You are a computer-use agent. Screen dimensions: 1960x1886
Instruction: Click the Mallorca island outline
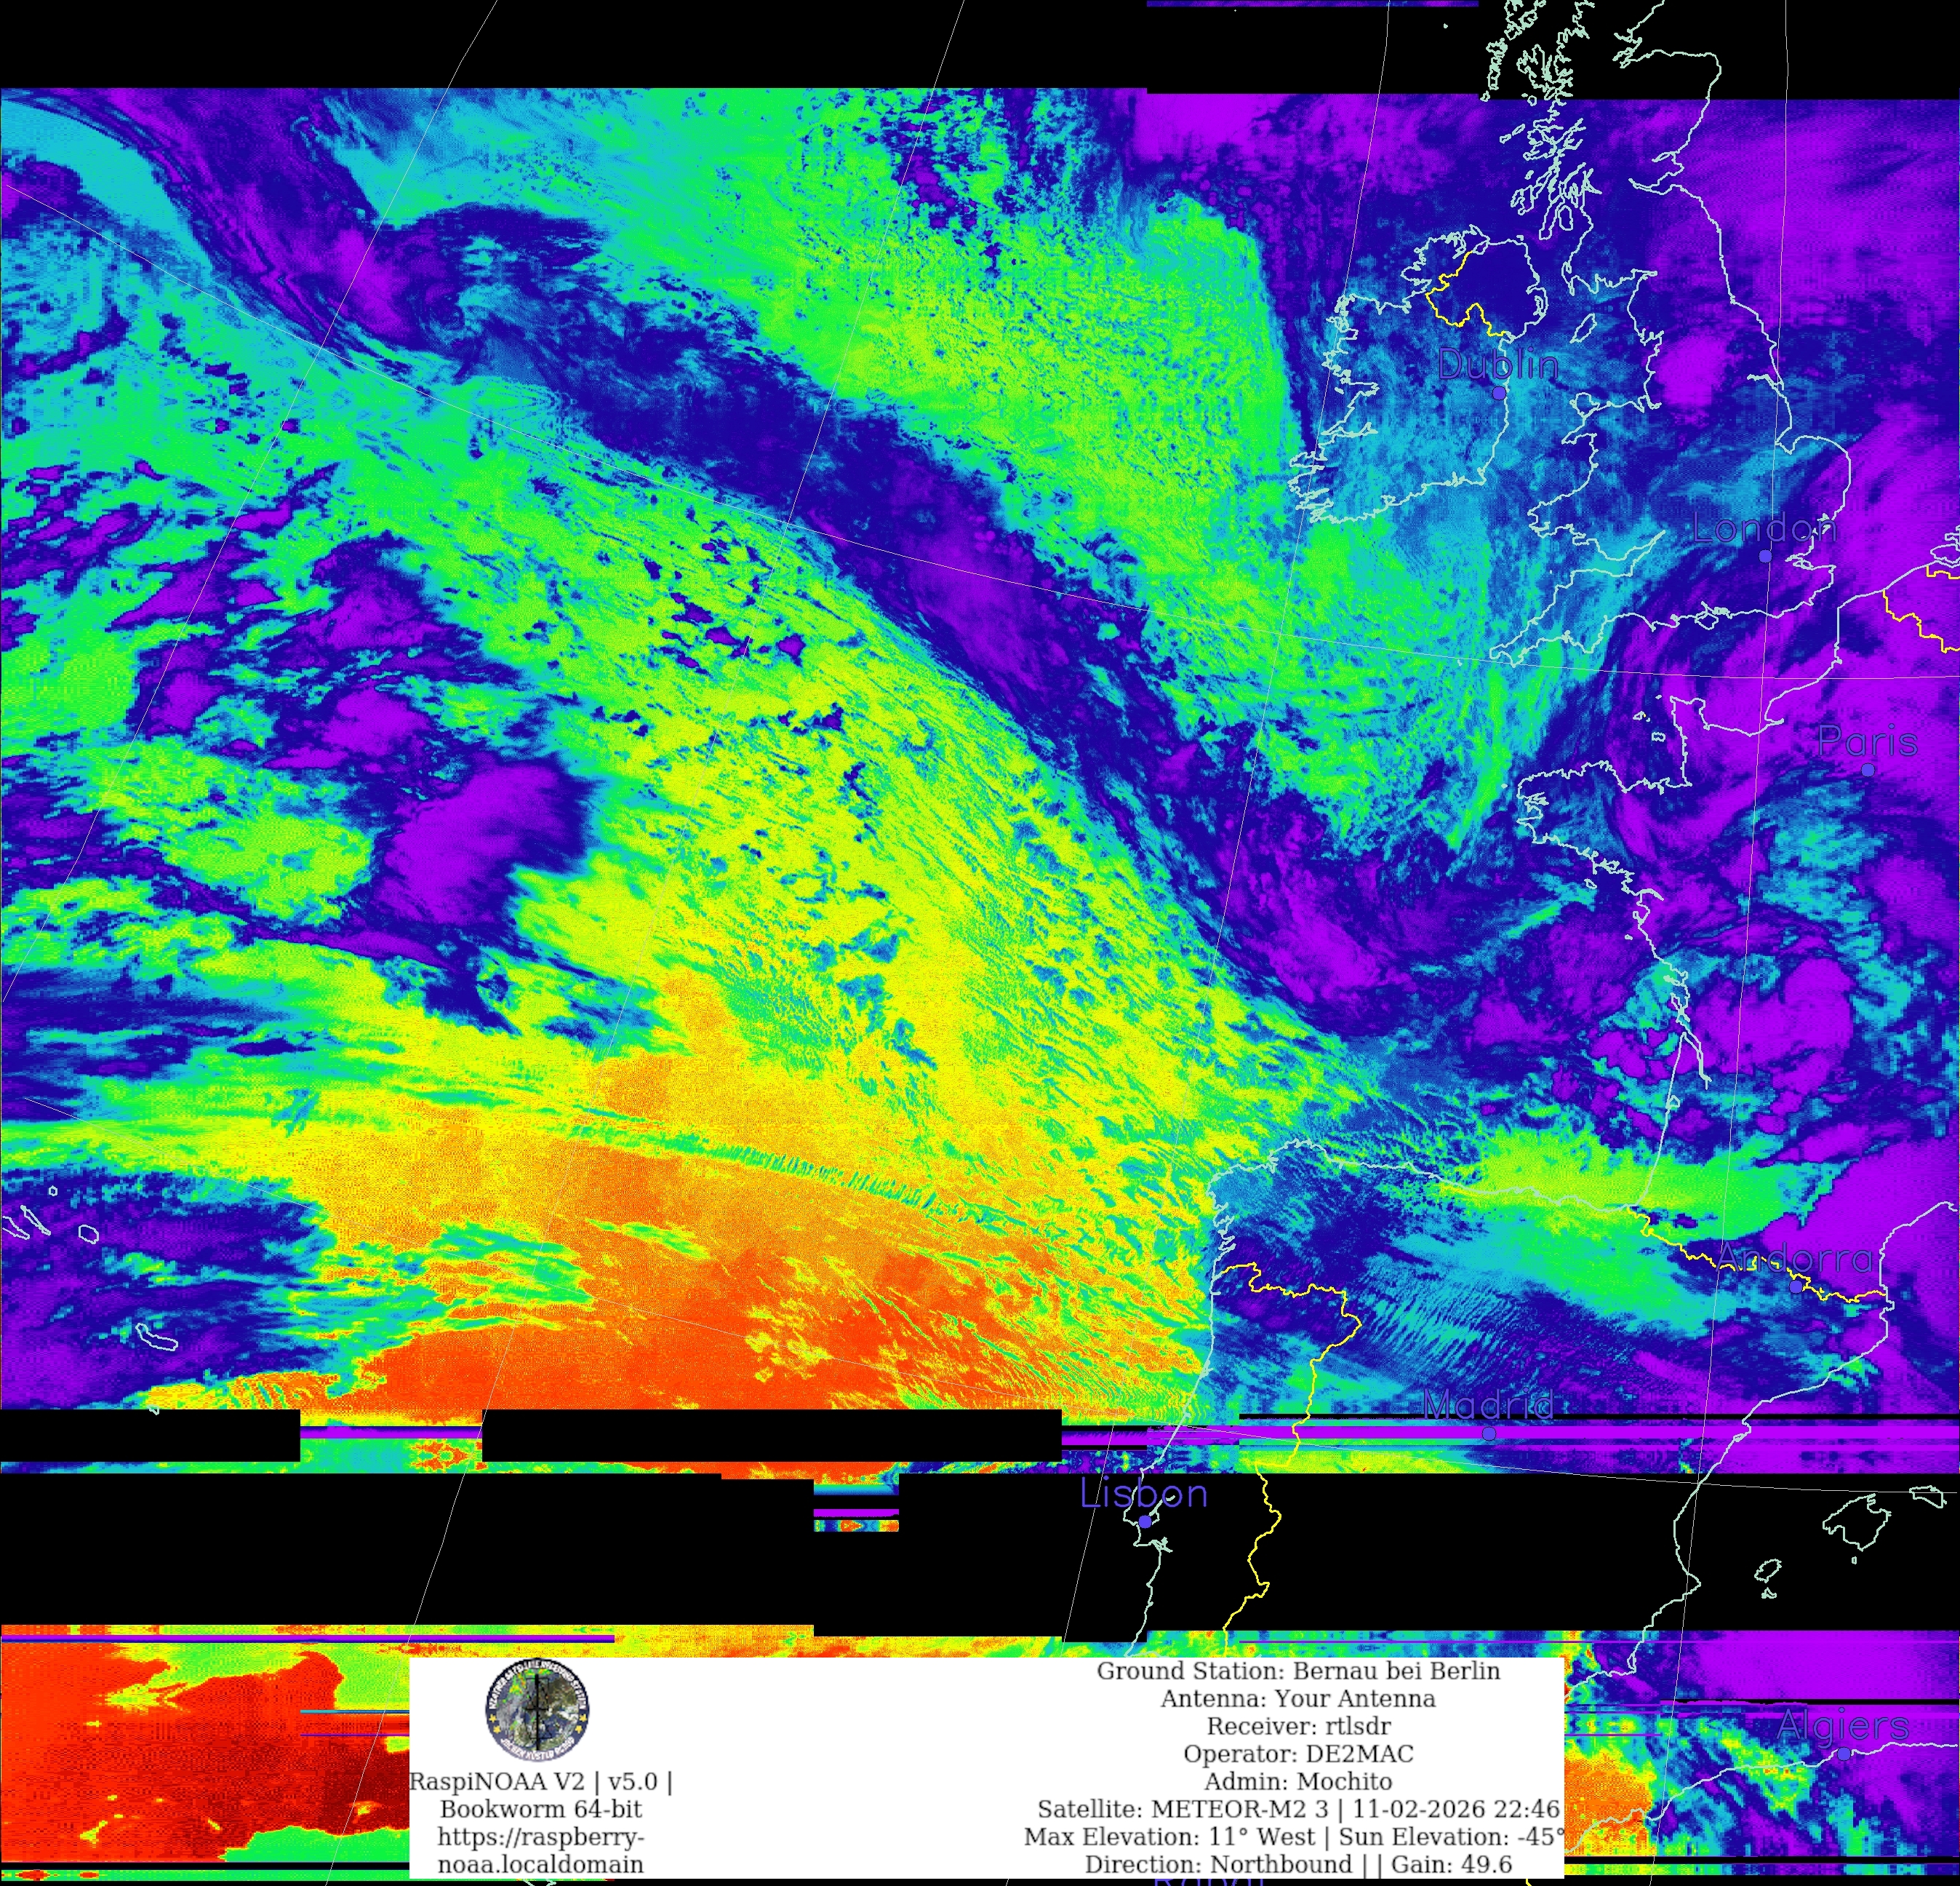pos(1857,1523)
